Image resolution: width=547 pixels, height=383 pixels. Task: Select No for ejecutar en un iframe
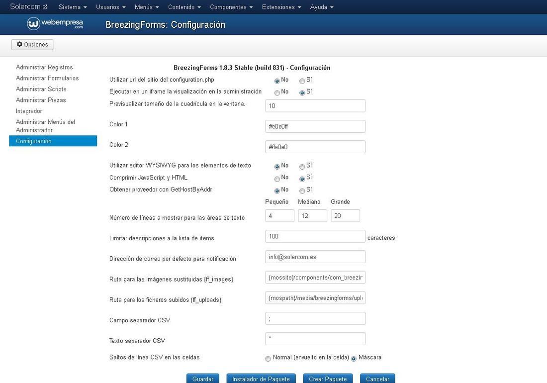[x=277, y=93]
